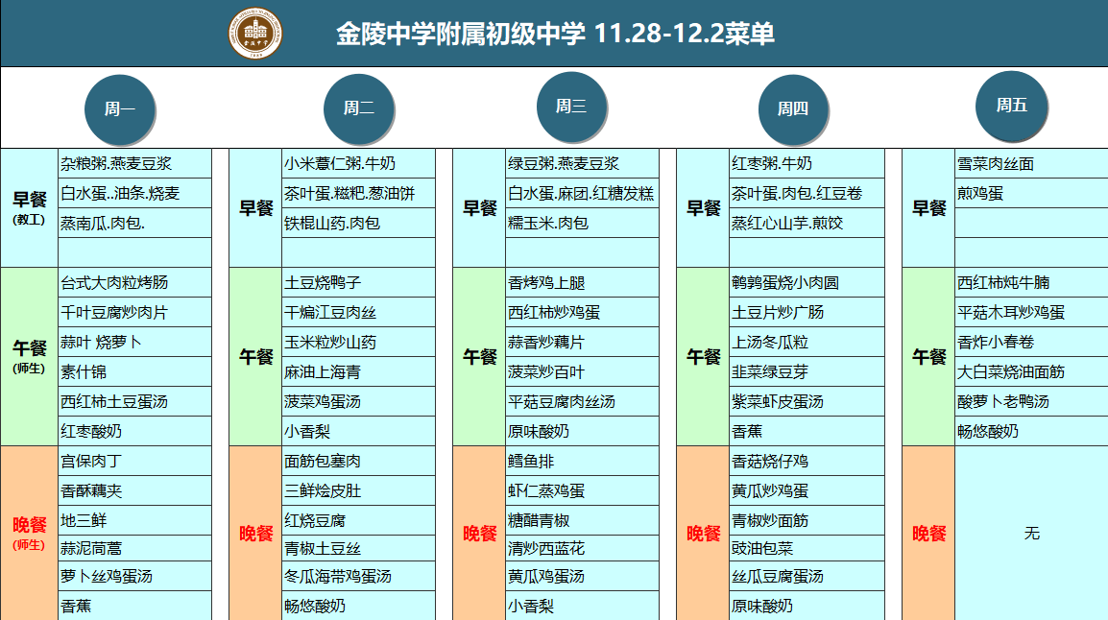Select the 香烤鸡上腿 lunch cell
This screenshot has width=1108, height=620.
582,283
